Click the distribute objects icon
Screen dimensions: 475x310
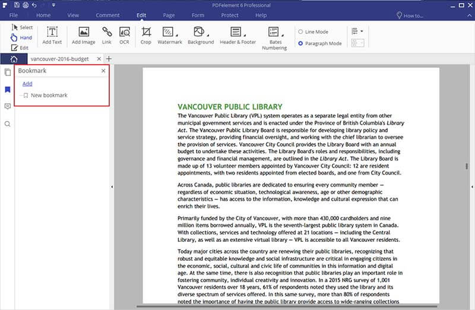tap(357, 43)
